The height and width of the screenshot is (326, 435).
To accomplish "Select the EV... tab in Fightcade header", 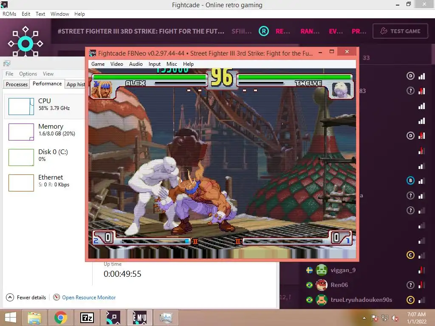I will click(x=336, y=31).
